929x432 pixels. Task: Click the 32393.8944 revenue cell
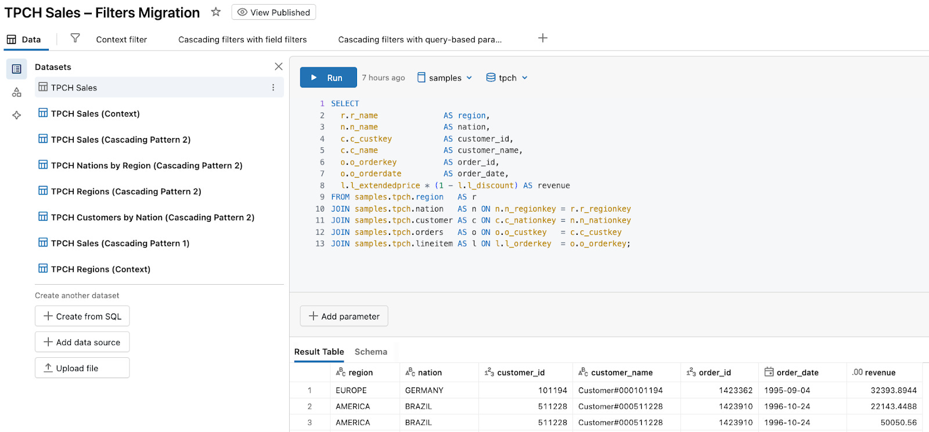(884, 390)
